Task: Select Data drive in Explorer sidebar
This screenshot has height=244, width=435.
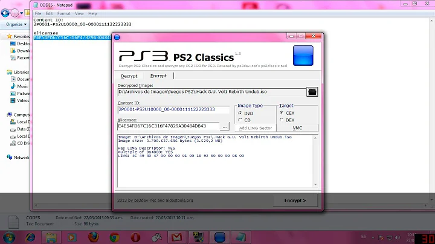Action: 20,129
